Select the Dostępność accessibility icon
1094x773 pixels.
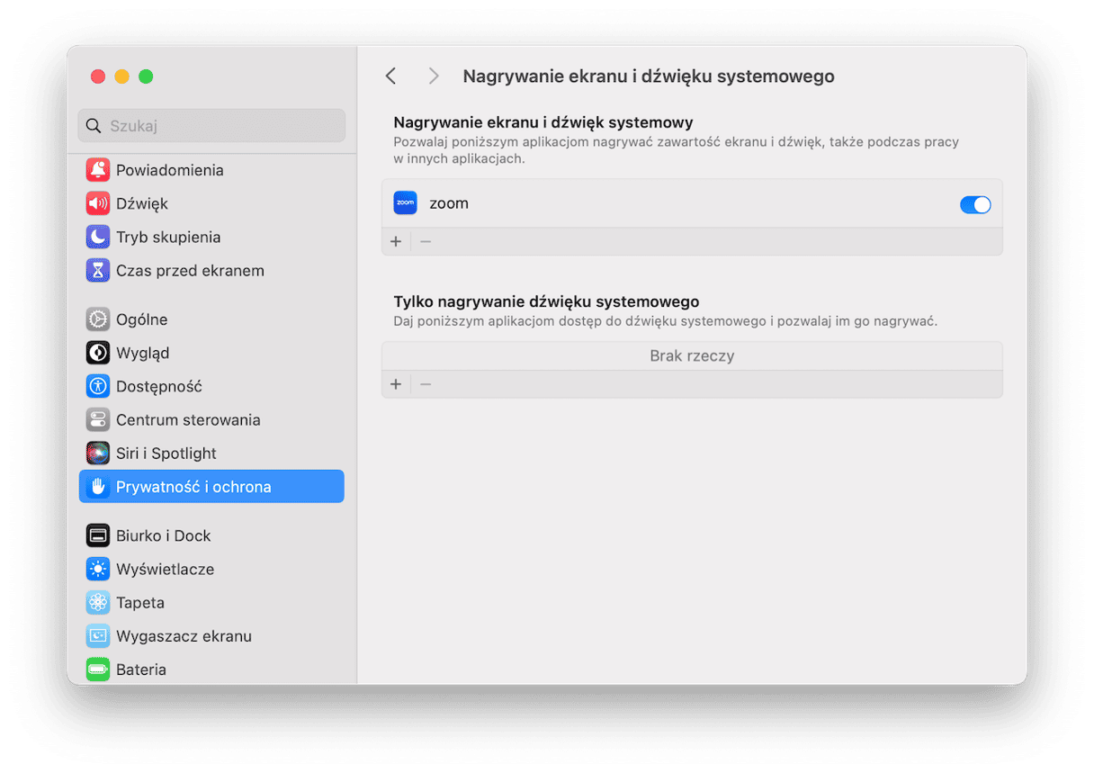pyautogui.click(x=98, y=386)
